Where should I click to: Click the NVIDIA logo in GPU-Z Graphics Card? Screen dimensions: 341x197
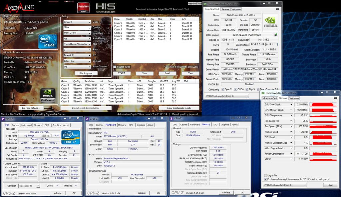[x=270, y=22]
